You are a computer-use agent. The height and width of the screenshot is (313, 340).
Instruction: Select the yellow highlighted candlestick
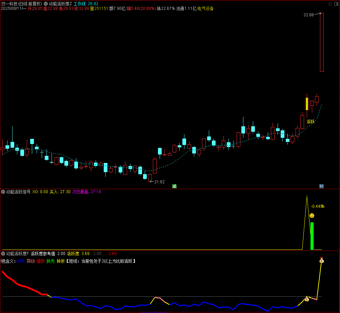click(x=307, y=104)
